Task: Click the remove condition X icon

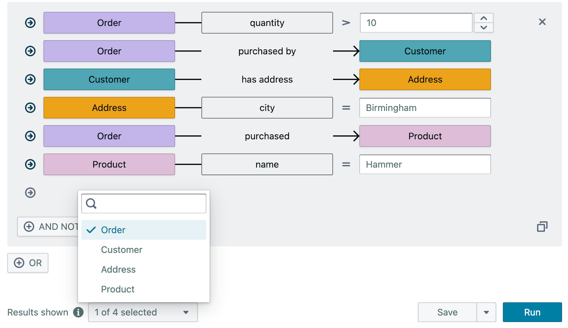Action: (x=542, y=22)
